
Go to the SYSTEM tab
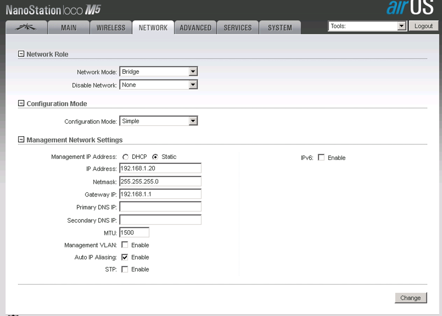pos(280,27)
